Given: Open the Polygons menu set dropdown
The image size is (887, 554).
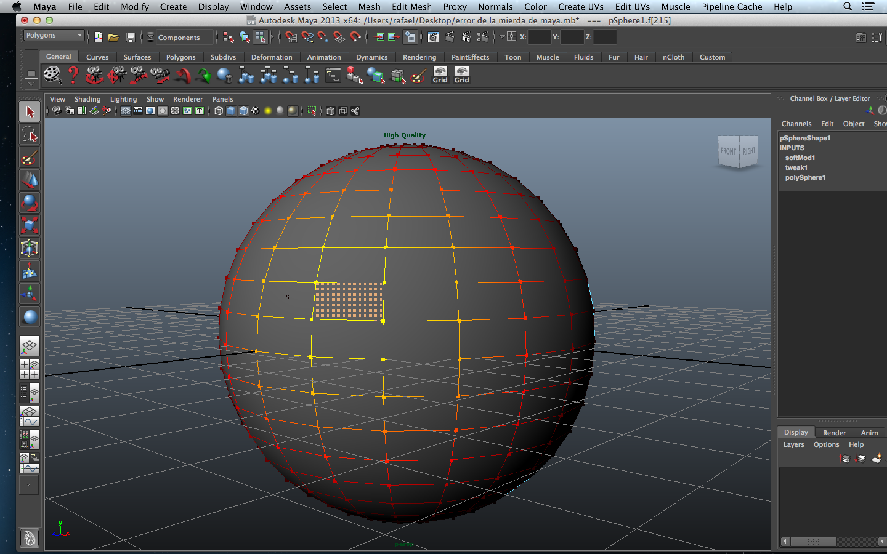Looking at the screenshot, I should 54,35.
